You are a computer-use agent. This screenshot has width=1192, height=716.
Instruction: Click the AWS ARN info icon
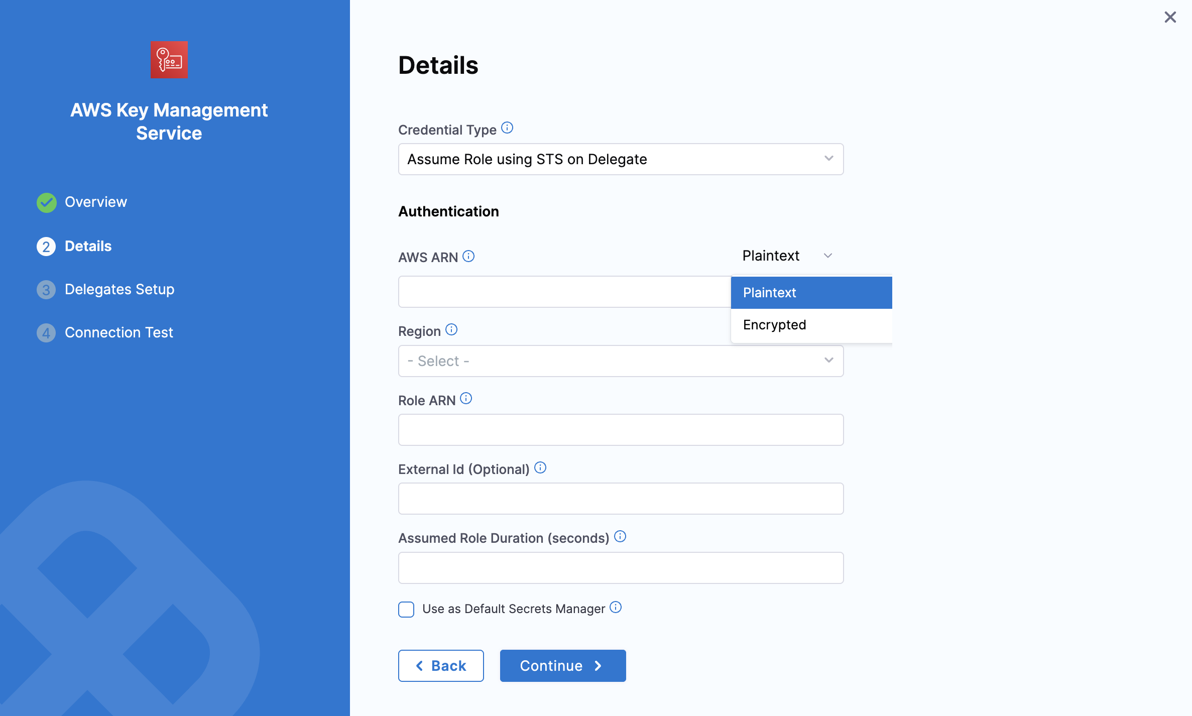[468, 257]
